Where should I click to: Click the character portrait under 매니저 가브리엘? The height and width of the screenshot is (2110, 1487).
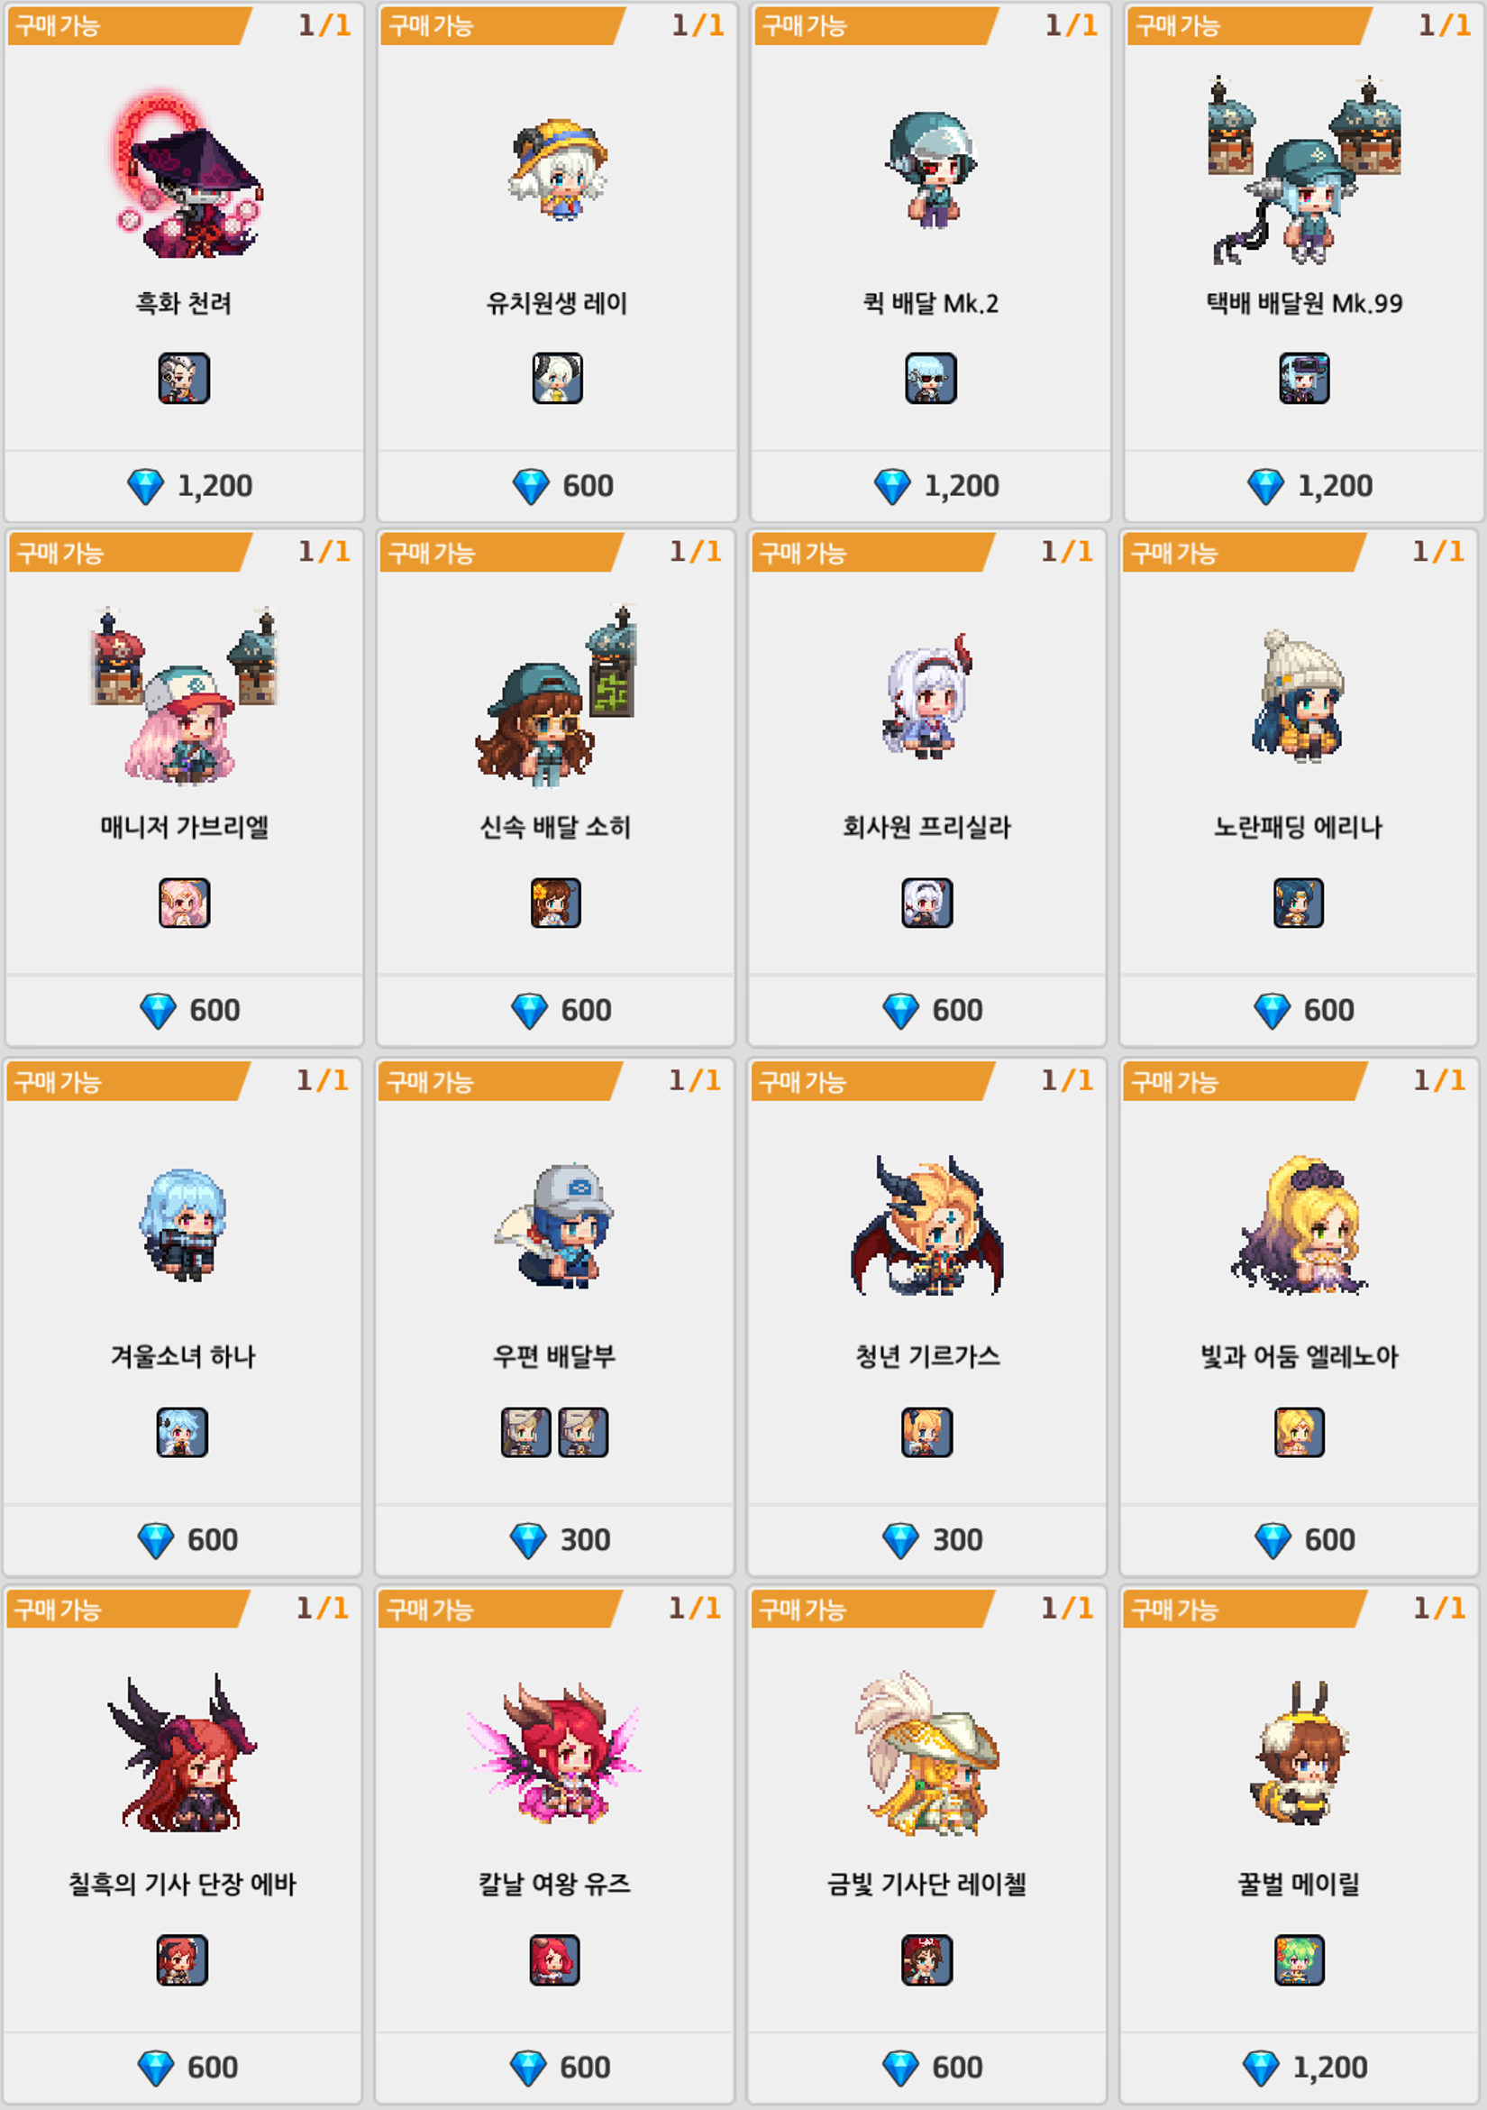[x=185, y=904]
